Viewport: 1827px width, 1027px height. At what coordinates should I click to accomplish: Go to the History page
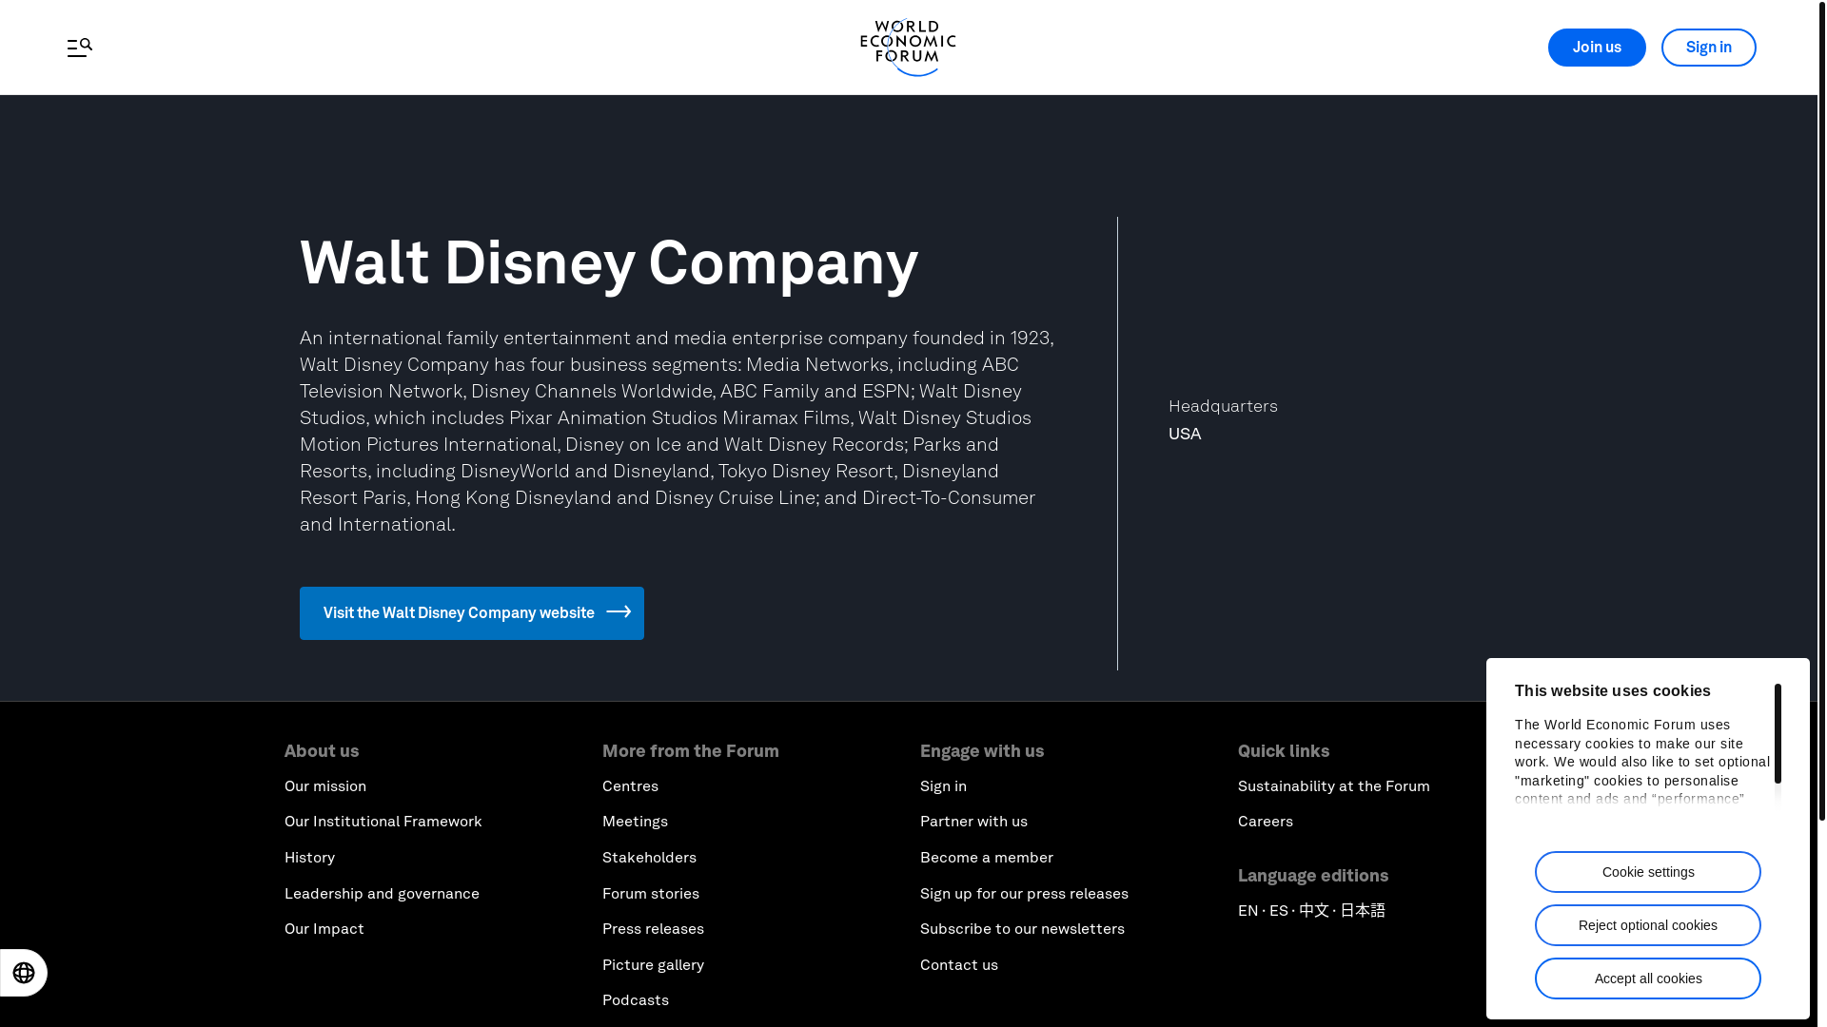pyautogui.click(x=310, y=858)
